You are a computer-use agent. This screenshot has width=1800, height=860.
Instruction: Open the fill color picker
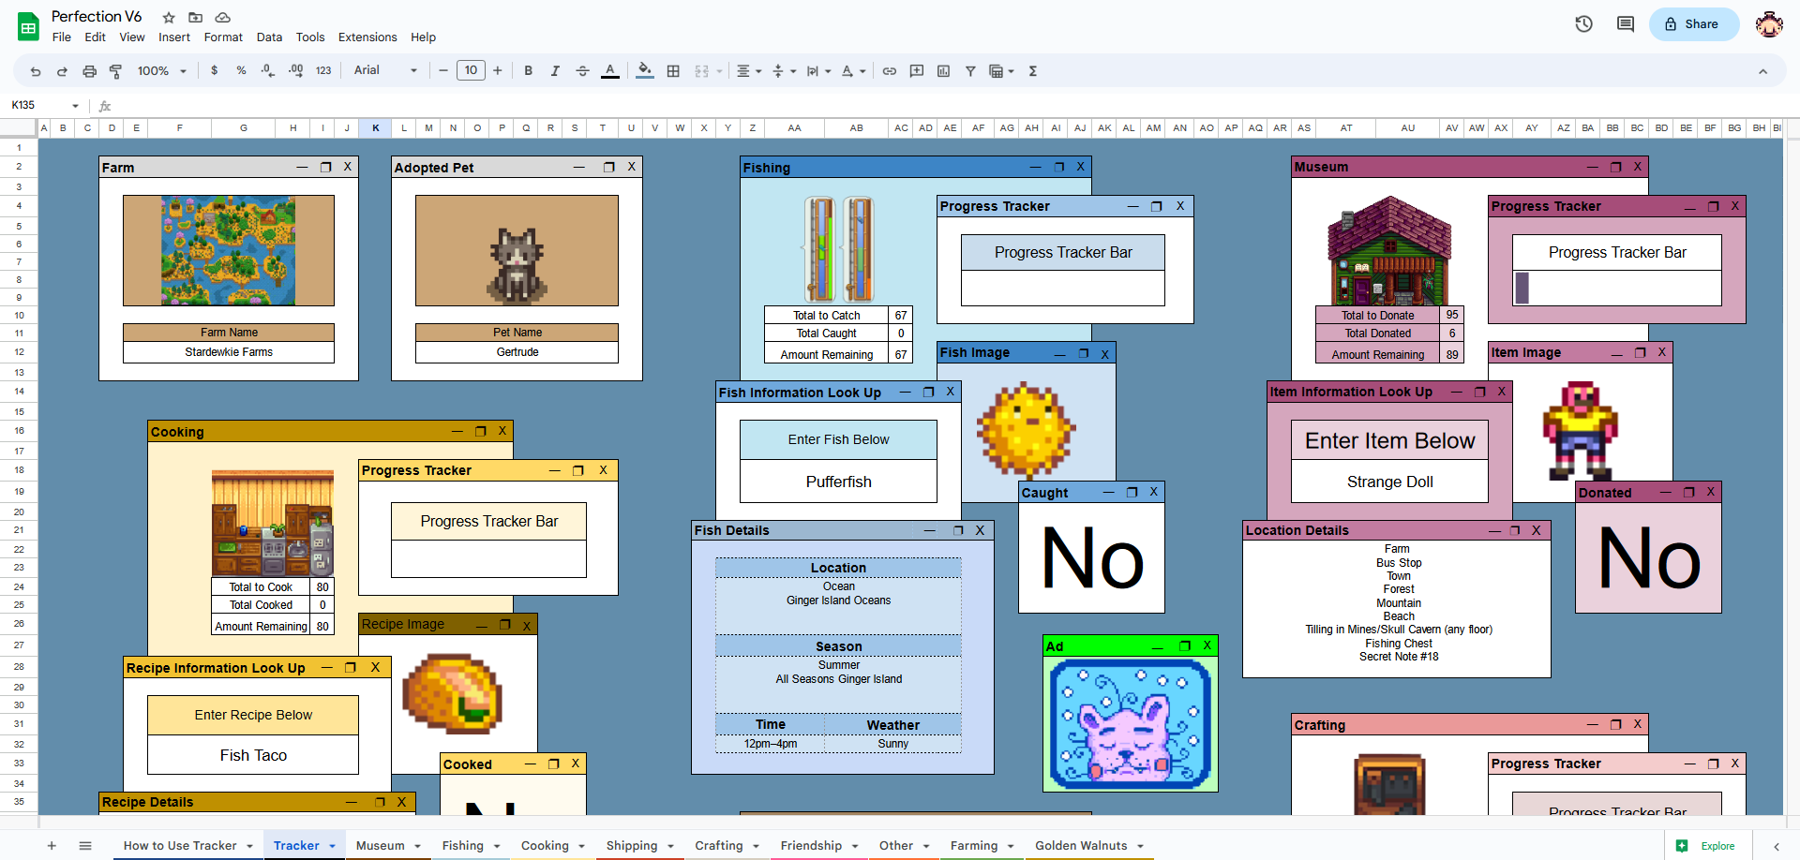coord(645,71)
